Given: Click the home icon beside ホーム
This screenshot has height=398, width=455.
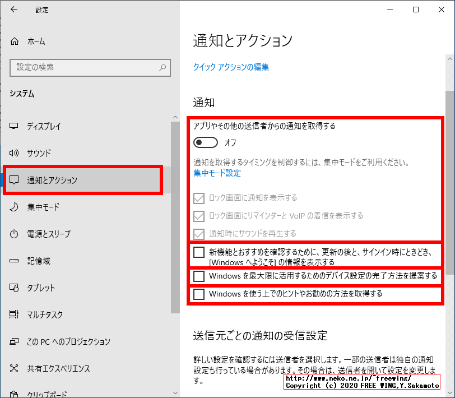Looking at the screenshot, I should coord(15,41).
